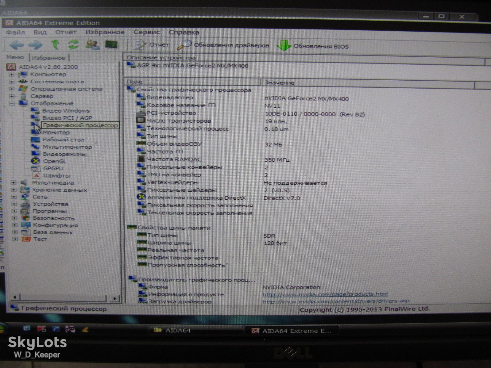Click the Forward arrow toolbar icon
The image size is (491, 368).
(x=35, y=45)
